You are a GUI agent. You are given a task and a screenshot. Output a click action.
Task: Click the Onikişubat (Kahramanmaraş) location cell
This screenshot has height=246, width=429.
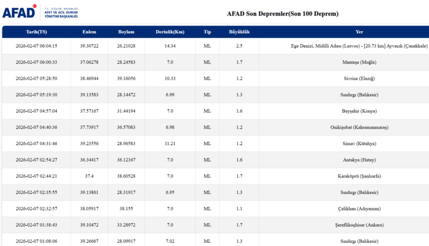pos(359,127)
